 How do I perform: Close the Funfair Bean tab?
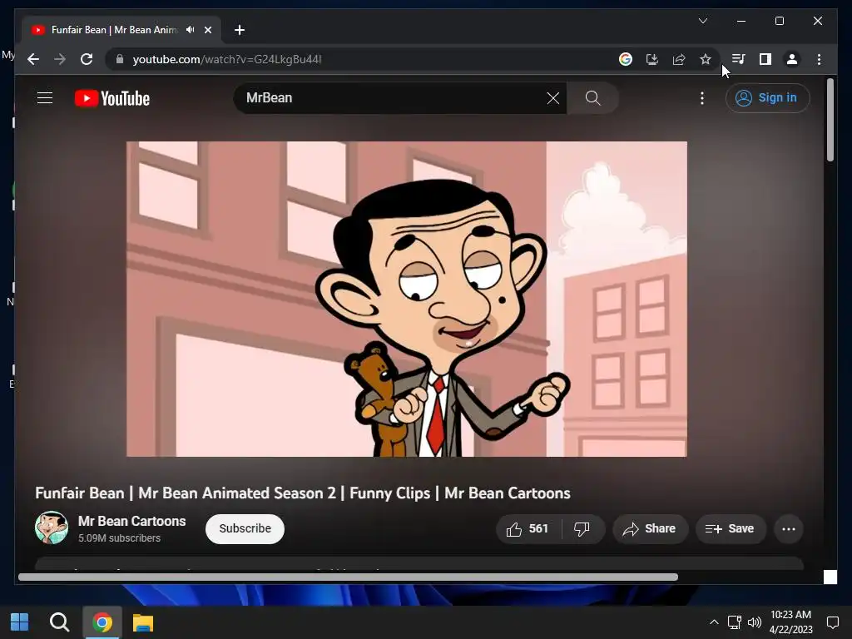(208, 30)
